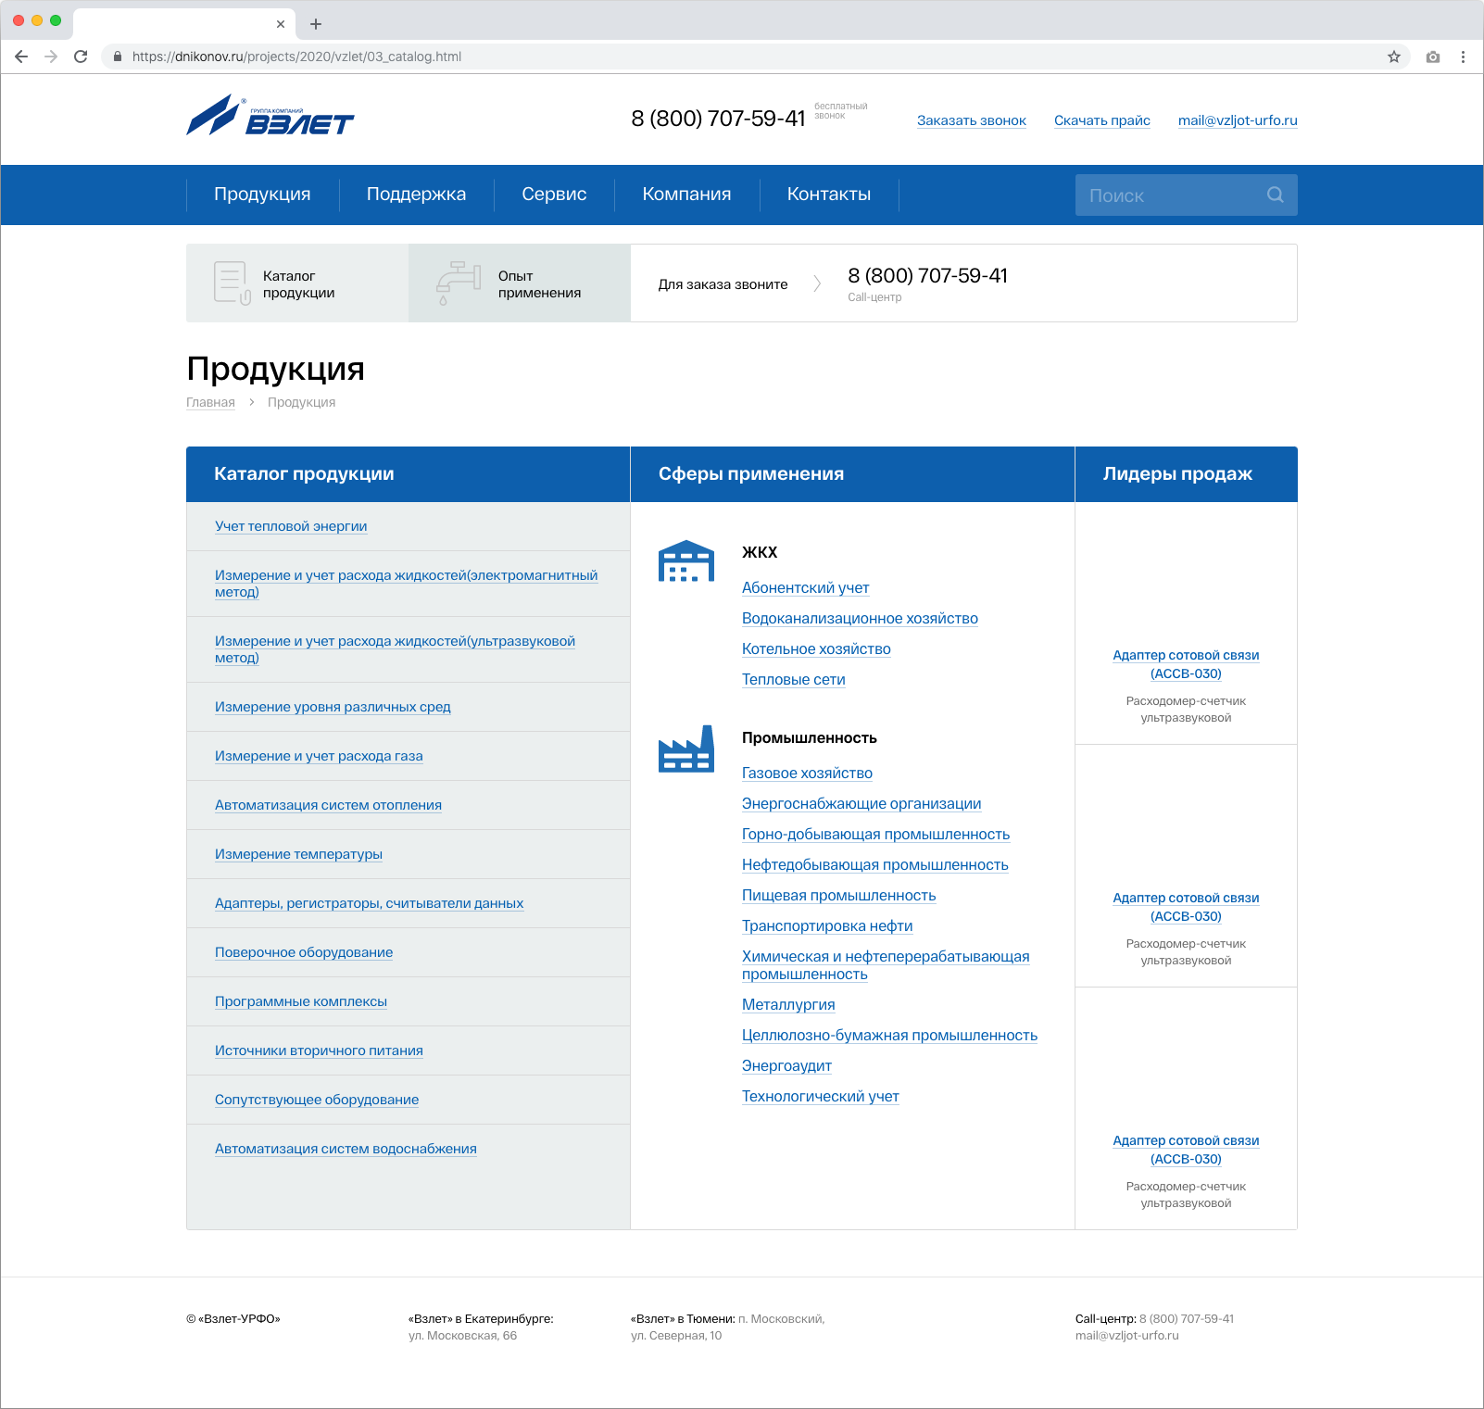Go back using the browser back arrow
Image resolution: width=1484 pixels, height=1409 pixels.
[x=21, y=57]
